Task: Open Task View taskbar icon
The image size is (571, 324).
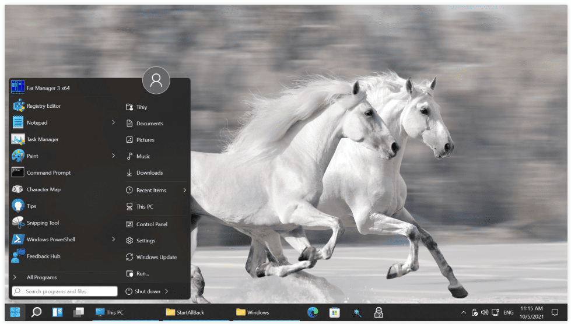Action: [78, 312]
